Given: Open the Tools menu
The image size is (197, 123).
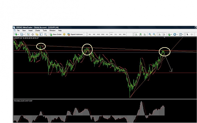Looking at the screenshot, I should (45, 31).
